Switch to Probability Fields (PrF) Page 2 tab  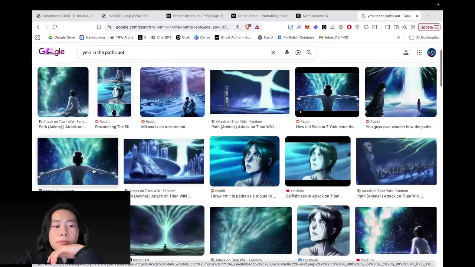click(x=195, y=16)
